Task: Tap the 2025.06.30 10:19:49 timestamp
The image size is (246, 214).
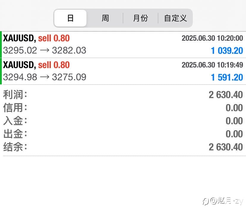Action: pos(212,65)
